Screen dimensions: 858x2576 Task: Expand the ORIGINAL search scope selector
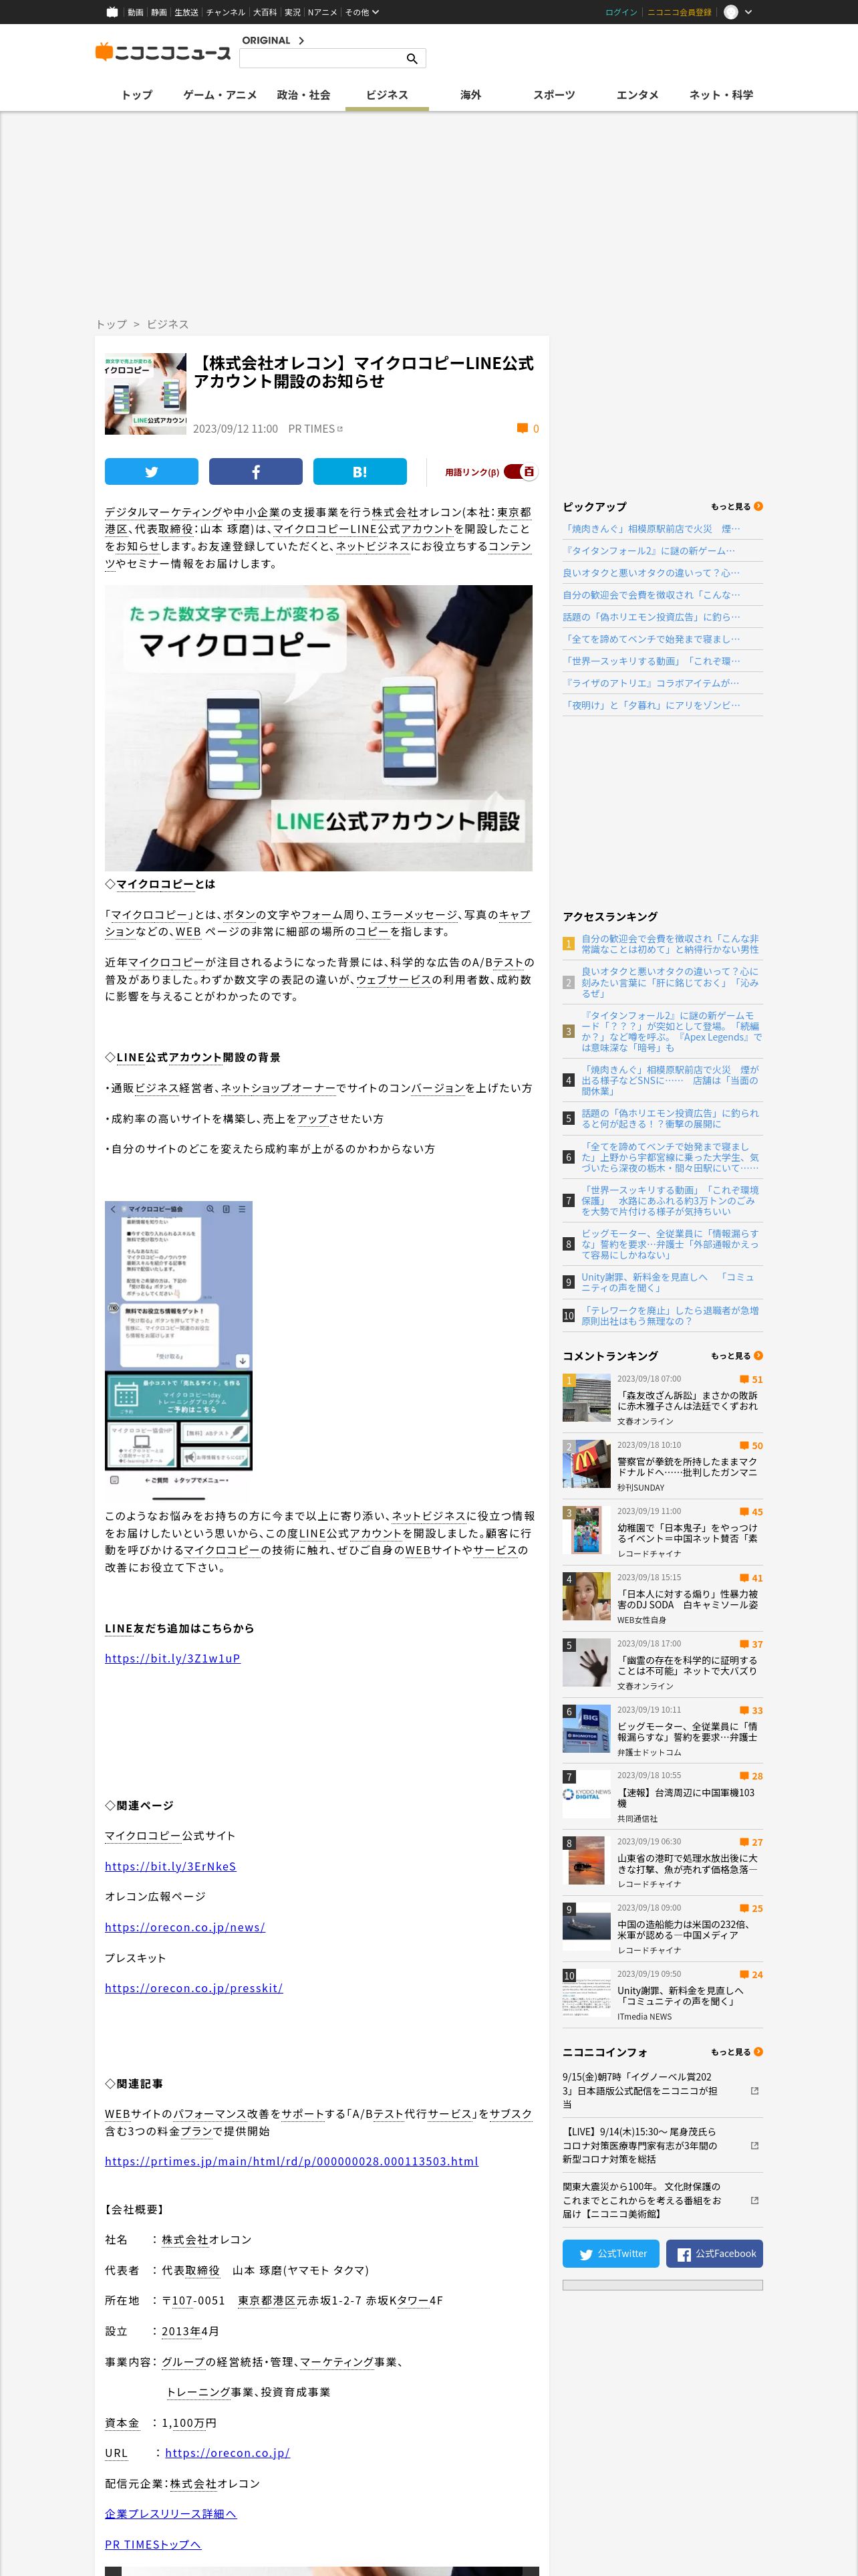click(273, 40)
